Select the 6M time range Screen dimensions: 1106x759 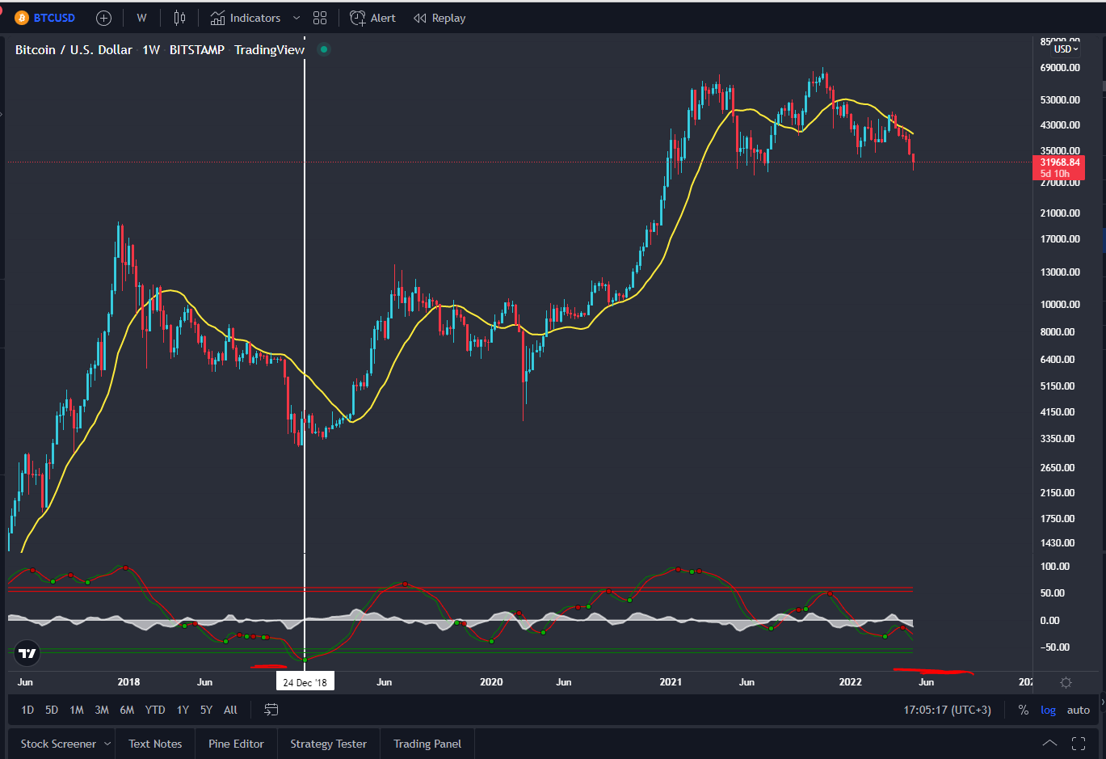click(127, 710)
